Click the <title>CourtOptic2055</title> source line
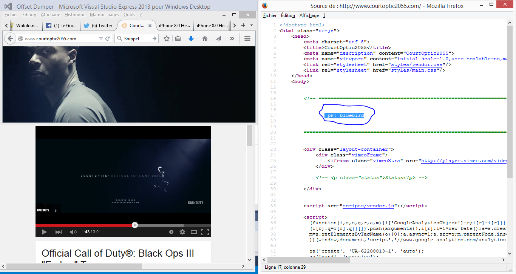 [x=347, y=47]
